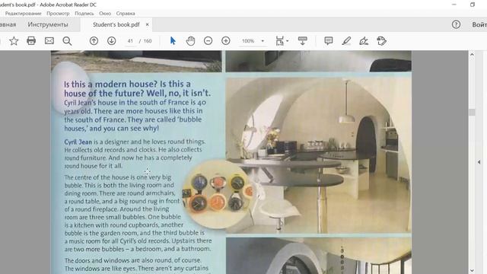Open the zoom percentage dropdown arrow

[x=263, y=41]
